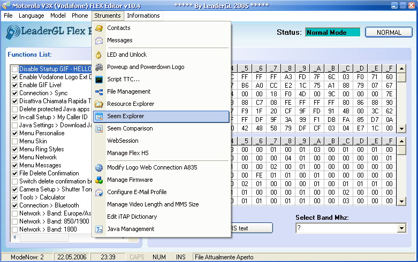Open the File Management icon
Screen dimensions: 418x262
coord(98,92)
